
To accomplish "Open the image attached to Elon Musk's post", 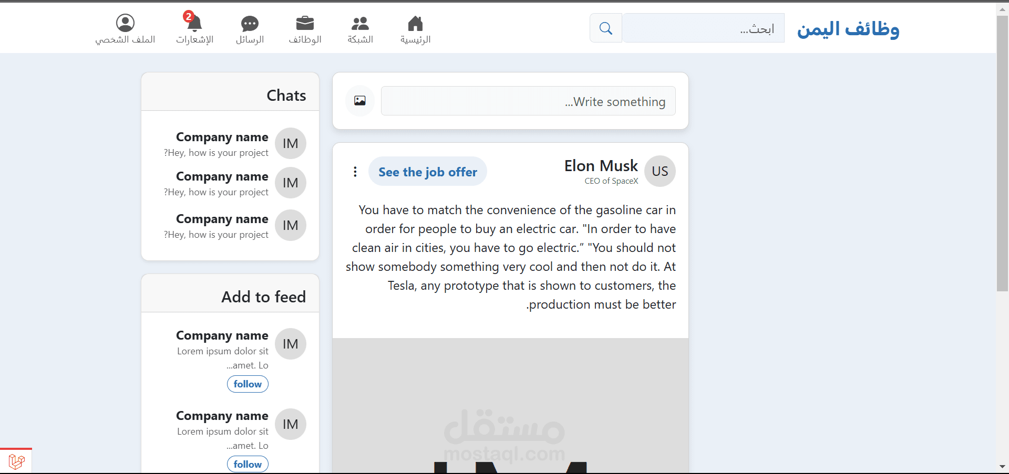I will (x=511, y=406).
